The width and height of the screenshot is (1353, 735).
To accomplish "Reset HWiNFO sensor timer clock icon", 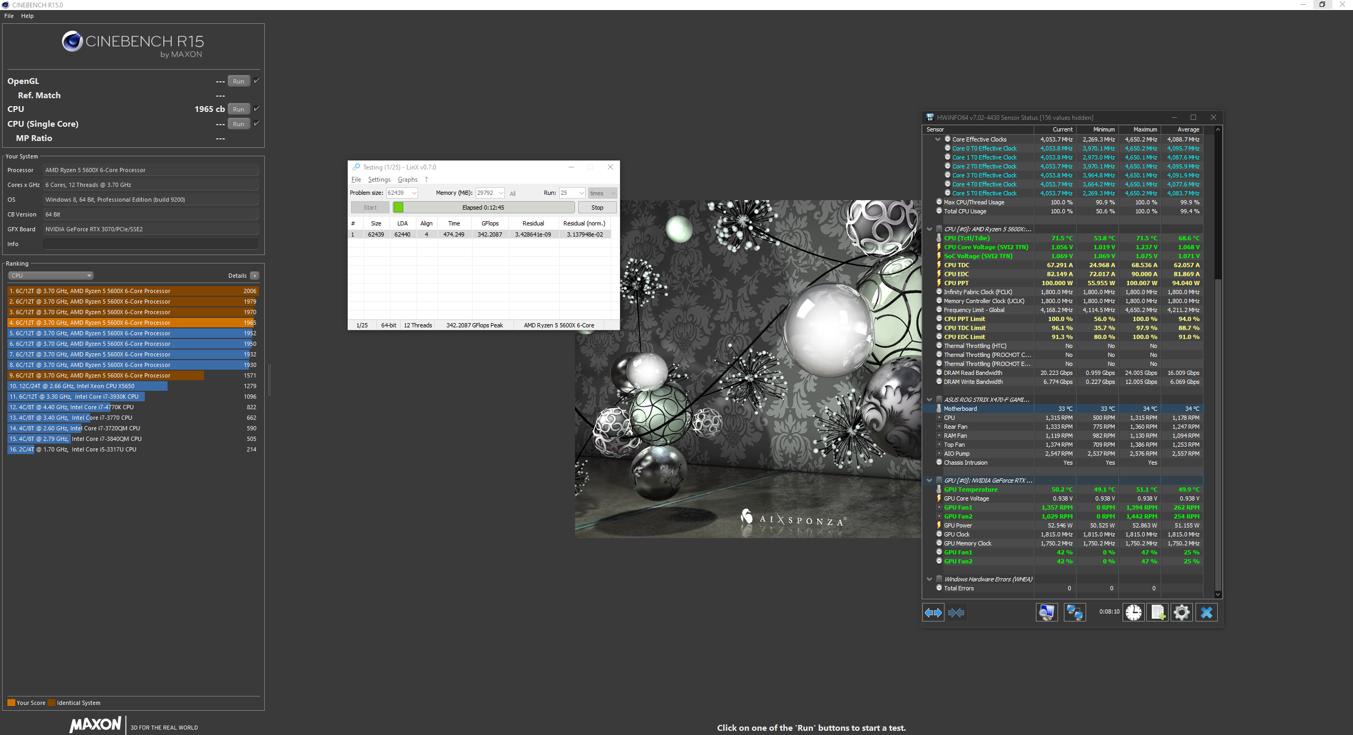I will 1133,612.
